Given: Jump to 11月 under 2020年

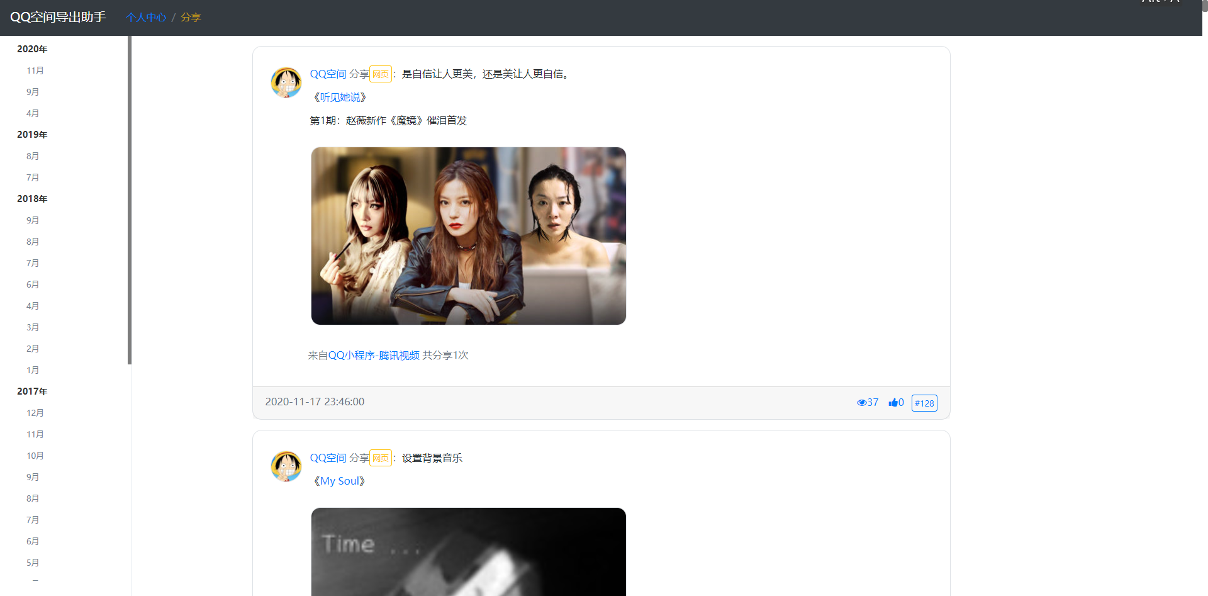Looking at the screenshot, I should (x=35, y=70).
